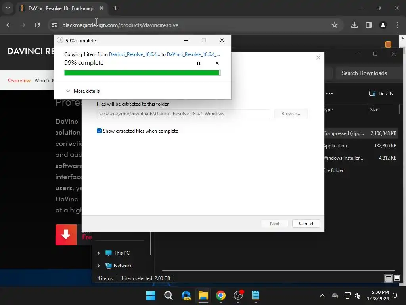
Task: Sort by the Size column header
Action: pos(383,110)
